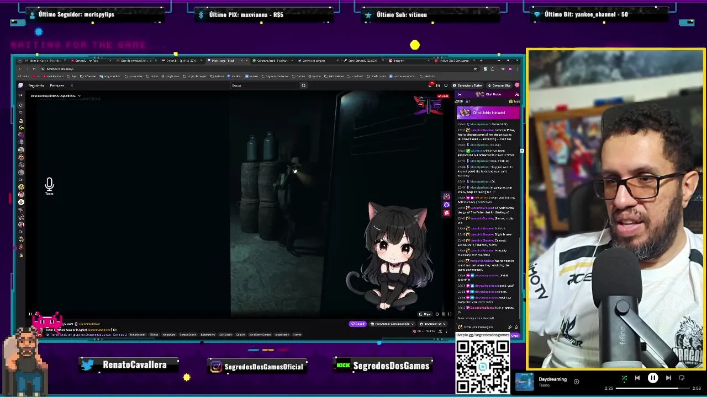Open the Twitch home logo
Screen dimensions: 707x397
click(x=20, y=85)
